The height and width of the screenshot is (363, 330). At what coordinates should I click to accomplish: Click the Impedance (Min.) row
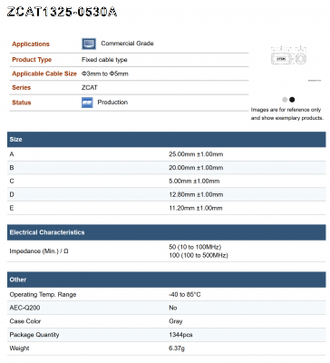(x=167, y=251)
